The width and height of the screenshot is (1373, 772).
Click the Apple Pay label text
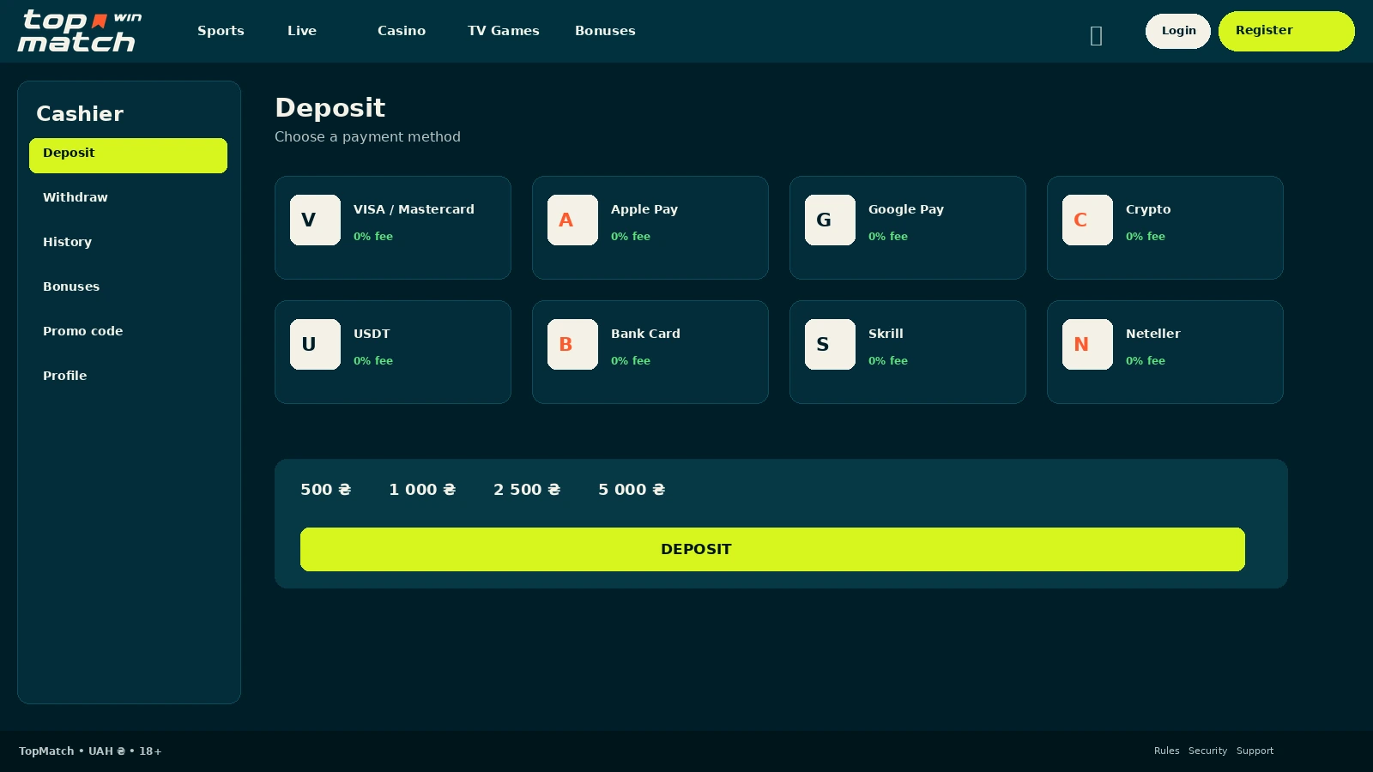point(644,209)
